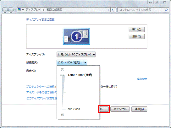The image size is (171, 128).
Task: Collapse the 解像度(R) resolution dropdown
Action: point(72,62)
